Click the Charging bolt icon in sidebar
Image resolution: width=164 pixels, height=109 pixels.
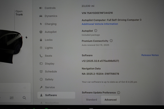pyautogui.click(x=41, y=24)
